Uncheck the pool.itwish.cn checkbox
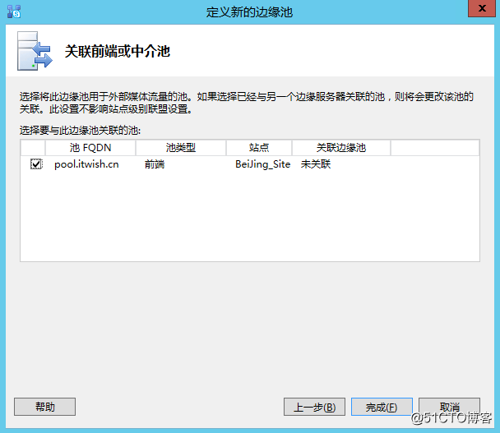 tap(35, 164)
